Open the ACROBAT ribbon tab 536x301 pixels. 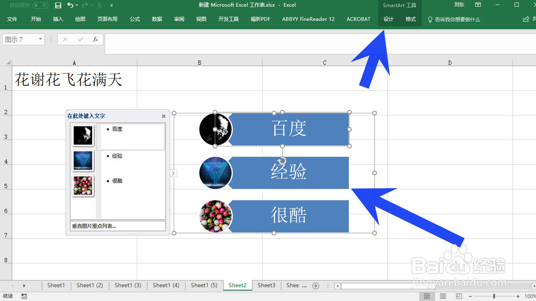tap(358, 19)
